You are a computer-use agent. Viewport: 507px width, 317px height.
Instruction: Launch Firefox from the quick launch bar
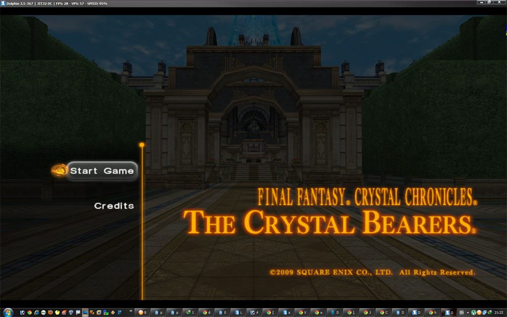[x=51, y=313]
